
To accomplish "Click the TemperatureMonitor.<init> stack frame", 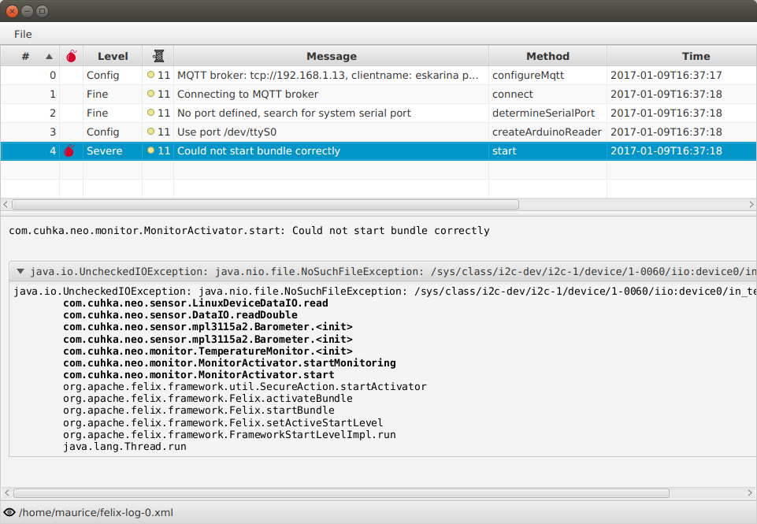I will pos(208,351).
